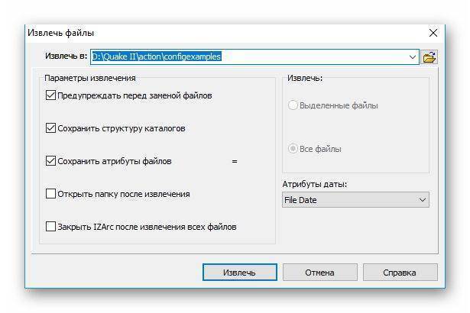Enable Закрыть IZArc после извлечения всех файлов
This screenshot has width=470, height=313.
(50, 227)
